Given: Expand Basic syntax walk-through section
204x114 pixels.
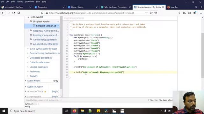Looking at the screenshot, I should coord(28,49).
